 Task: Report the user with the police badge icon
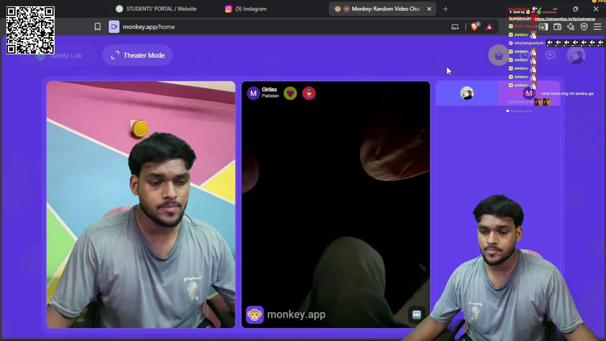pyautogui.click(x=309, y=93)
